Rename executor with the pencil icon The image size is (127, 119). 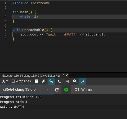(63, 75)
